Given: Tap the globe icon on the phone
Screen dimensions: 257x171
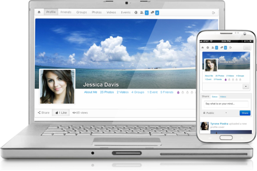Looking at the screenshot, I should point(208,47).
